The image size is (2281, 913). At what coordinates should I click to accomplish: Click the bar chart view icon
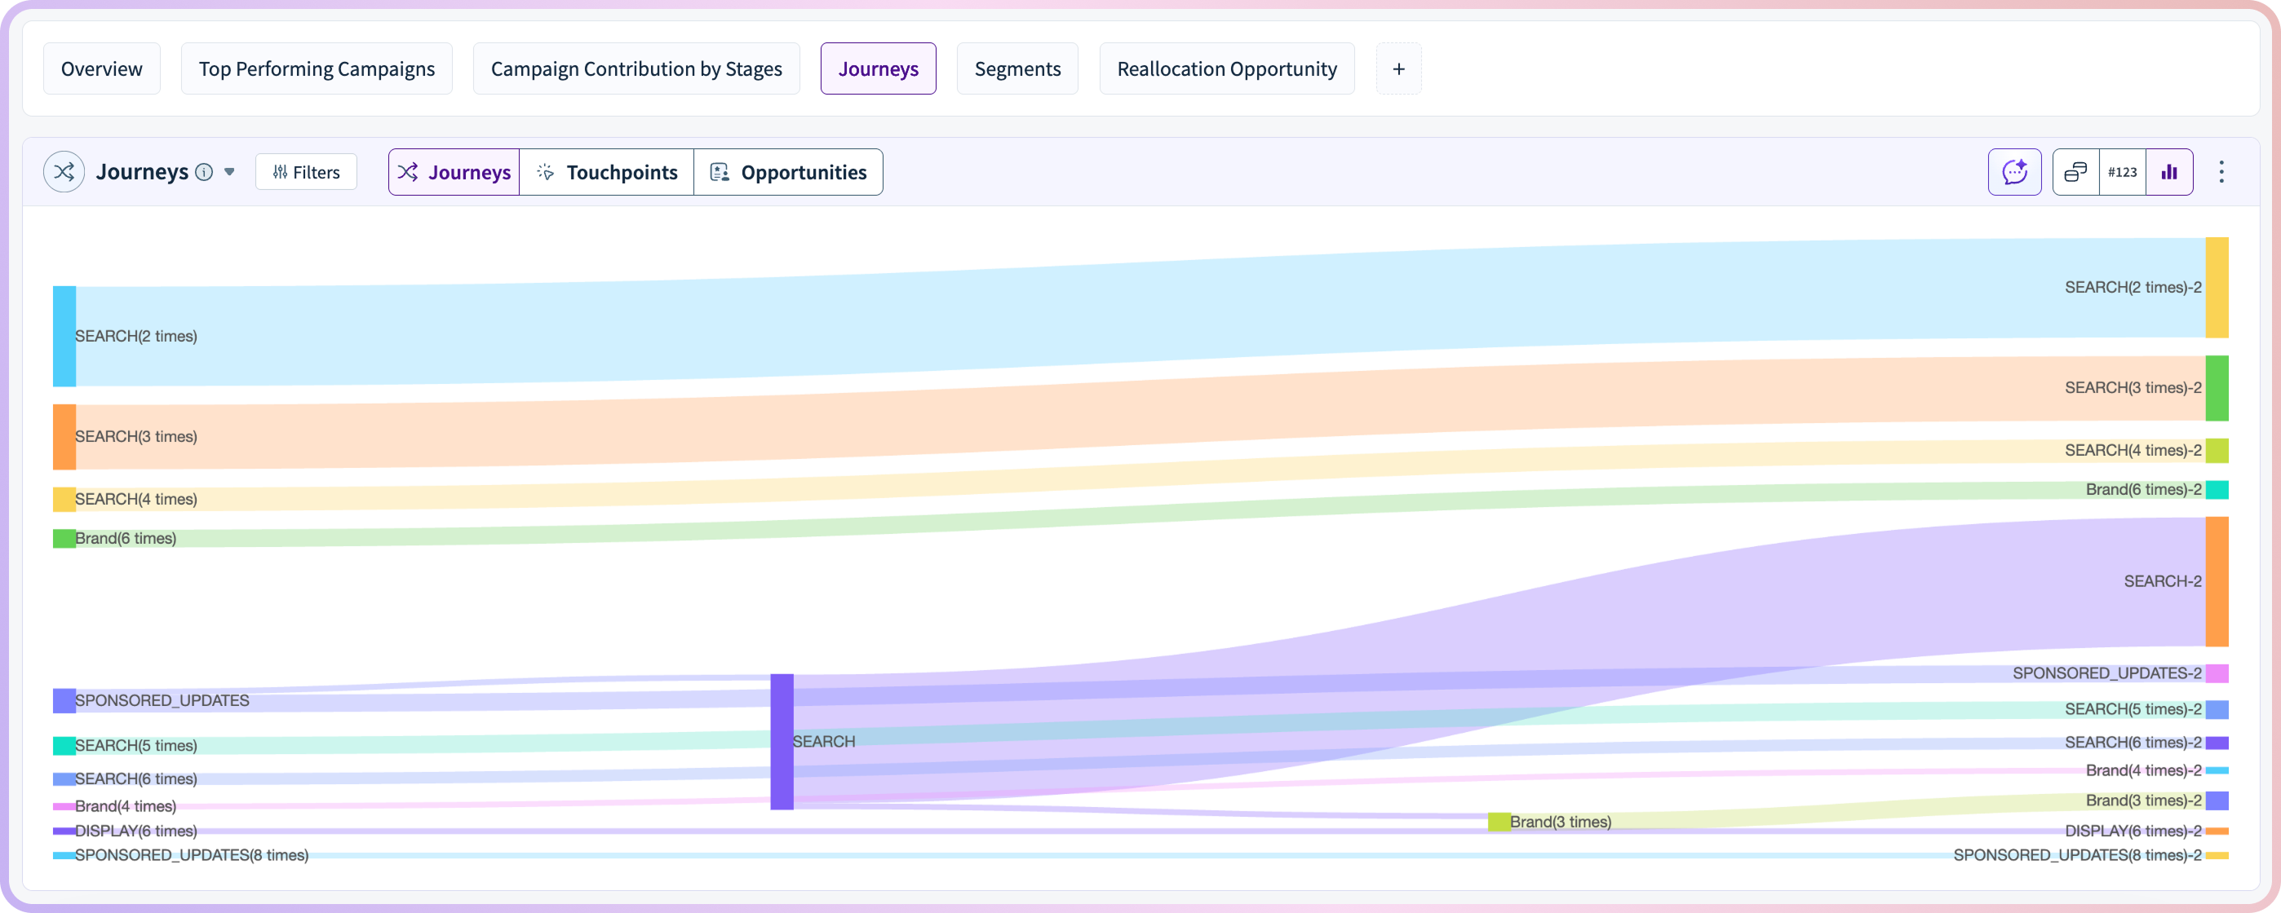point(2168,172)
